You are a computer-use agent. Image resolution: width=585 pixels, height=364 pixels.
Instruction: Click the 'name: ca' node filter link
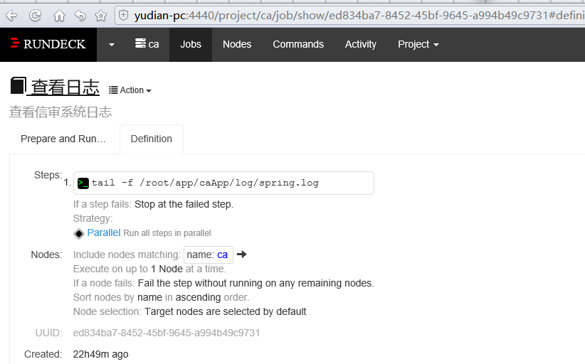click(208, 255)
